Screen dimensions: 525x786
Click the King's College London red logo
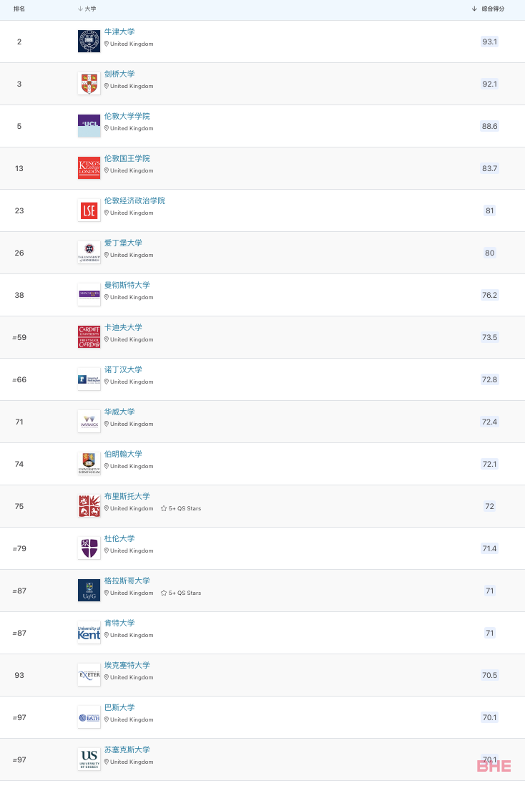point(89,168)
